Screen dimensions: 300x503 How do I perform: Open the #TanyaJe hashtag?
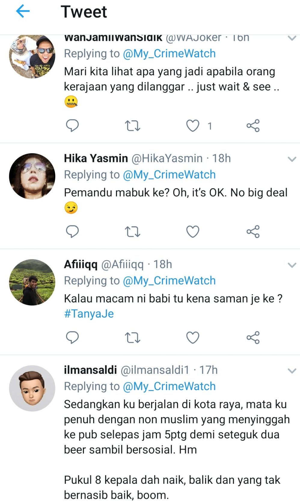(89, 314)
